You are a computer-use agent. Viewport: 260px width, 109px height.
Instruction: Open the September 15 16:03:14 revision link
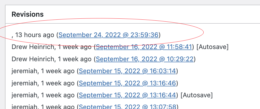(127, 71)
